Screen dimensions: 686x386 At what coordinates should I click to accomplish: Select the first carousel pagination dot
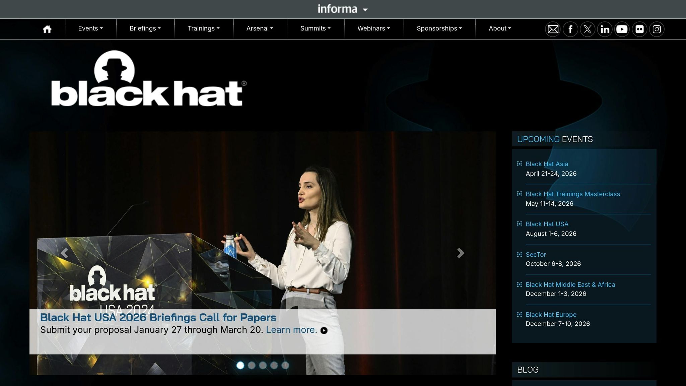241,366
